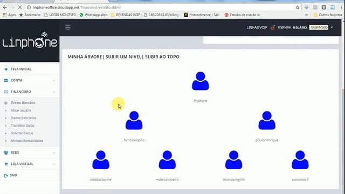Select vaniamarli's avatar in the tree
This screenshot has height=194, width=345.
(300, 160)
